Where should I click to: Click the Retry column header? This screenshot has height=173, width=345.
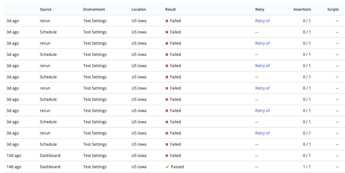click(x=260, y=9)
